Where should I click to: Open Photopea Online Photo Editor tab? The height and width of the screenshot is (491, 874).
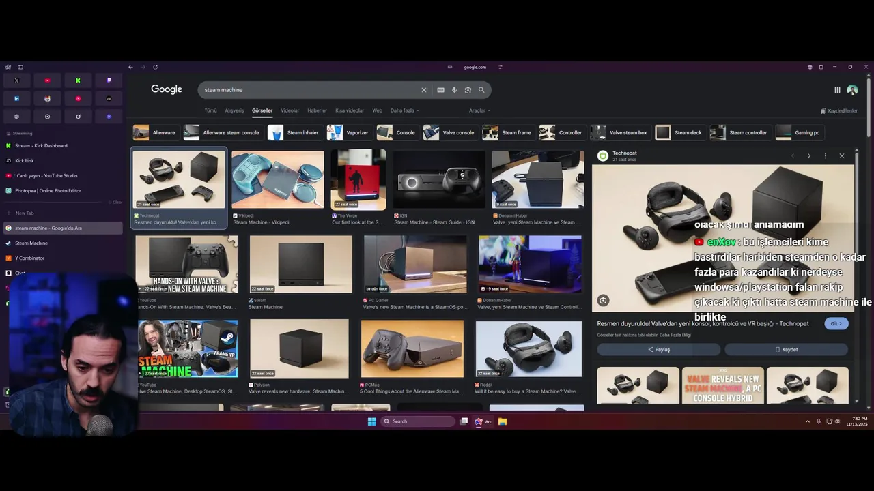pyautogui.click(x=63, y=190)
